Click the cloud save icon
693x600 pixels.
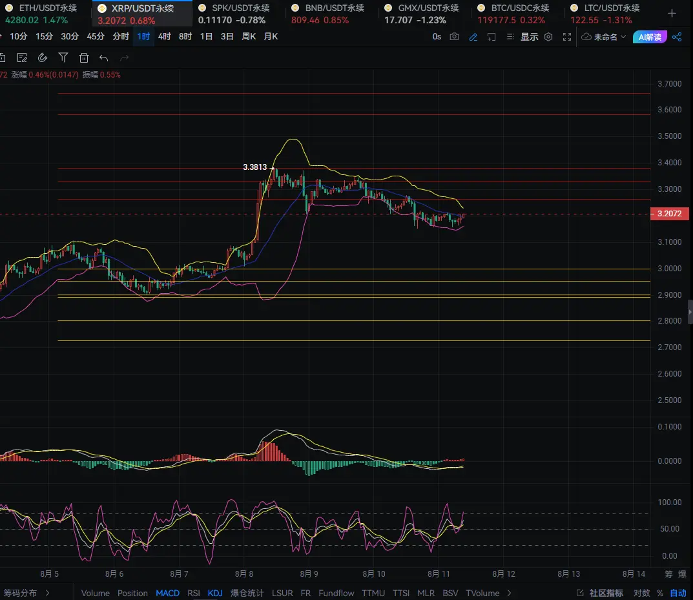pyautogui.click(x=586, y=37)
